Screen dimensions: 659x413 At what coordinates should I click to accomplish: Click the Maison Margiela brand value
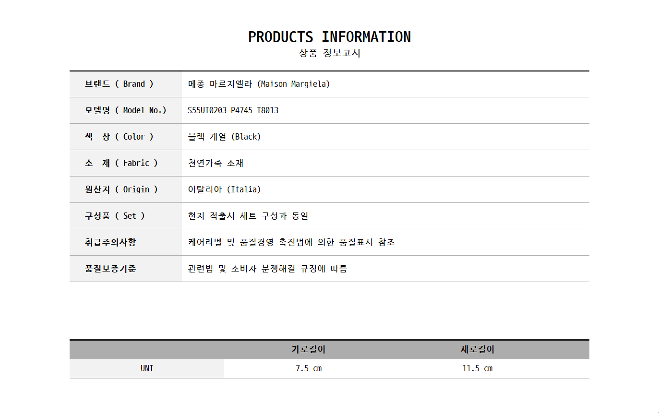coord(259,84)
